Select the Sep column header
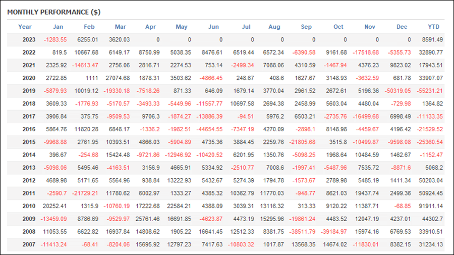The height and width of the screenshot is (255, 454). coord(306,27)
